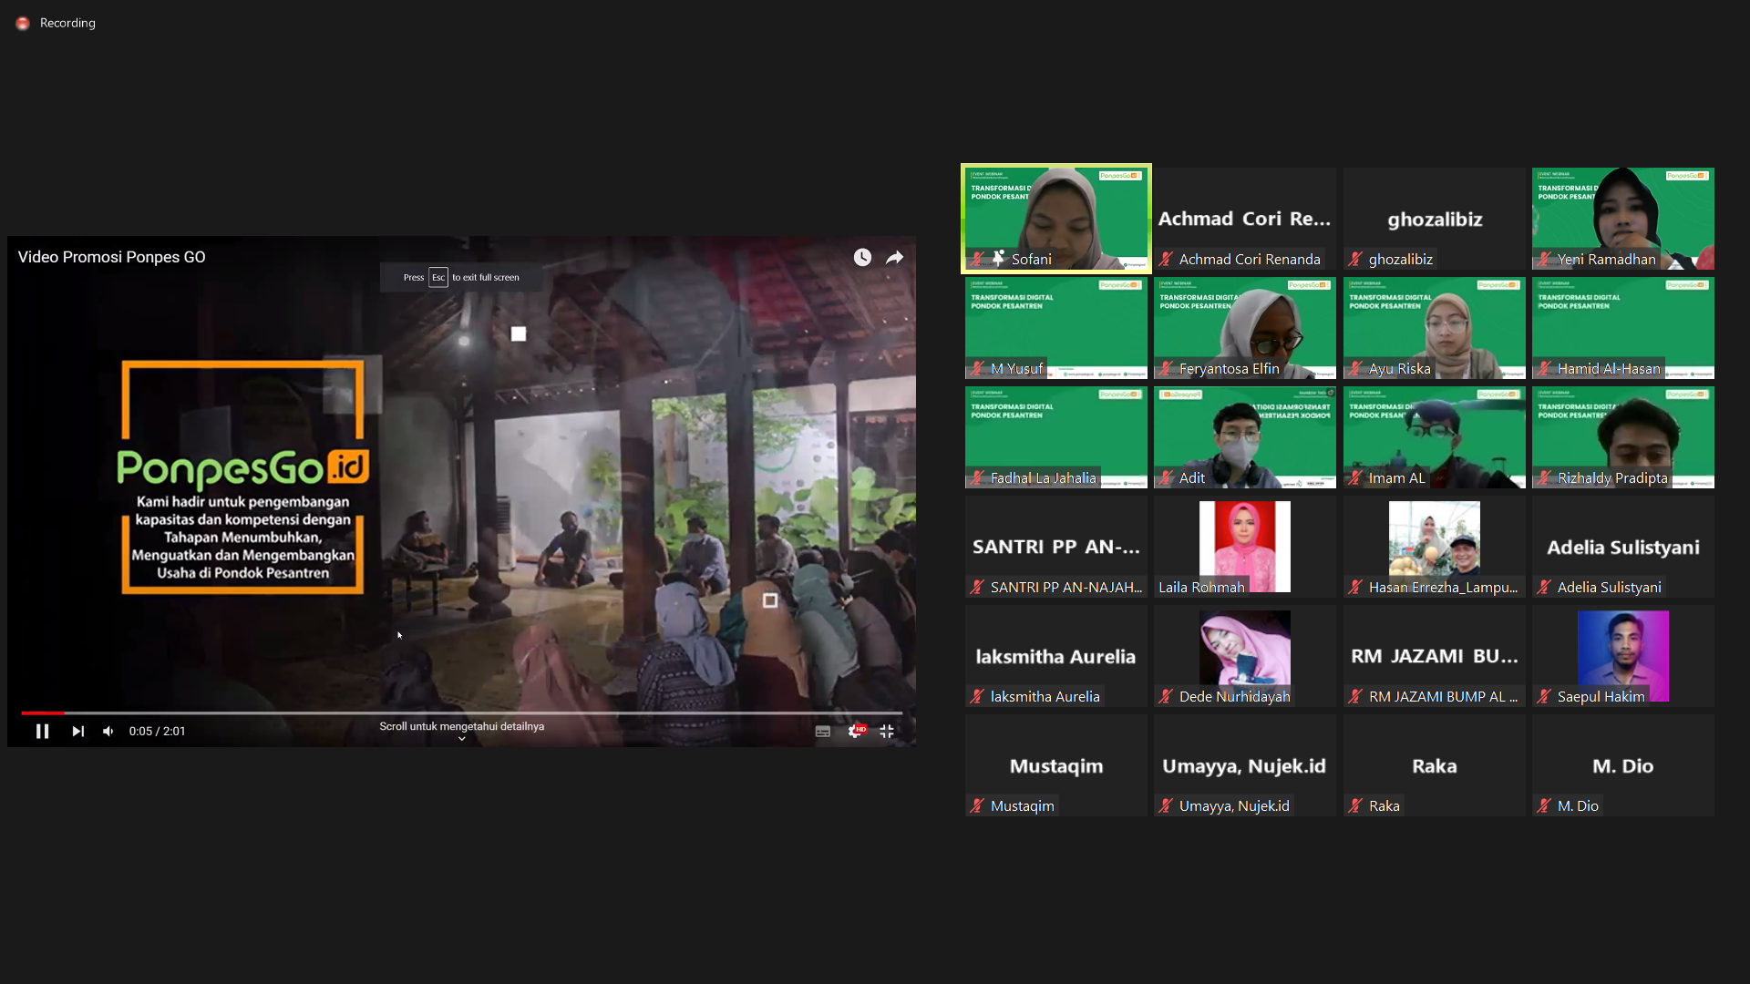Click muted mic icon beside Hamid Al-Hasan
The image size is (1750, 984).
pos(1544,368)
